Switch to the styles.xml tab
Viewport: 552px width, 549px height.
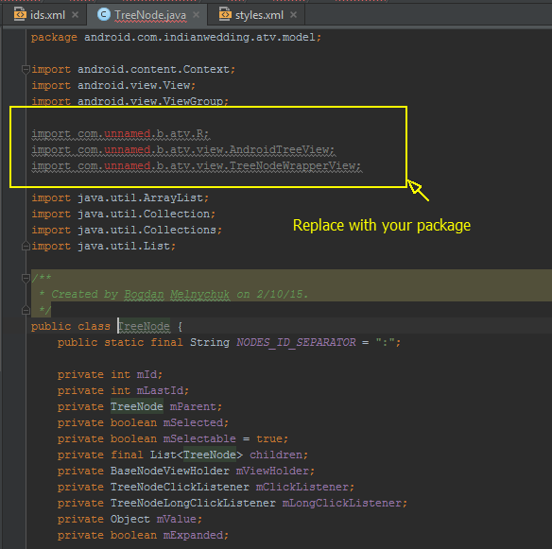(x=256, y=15)
